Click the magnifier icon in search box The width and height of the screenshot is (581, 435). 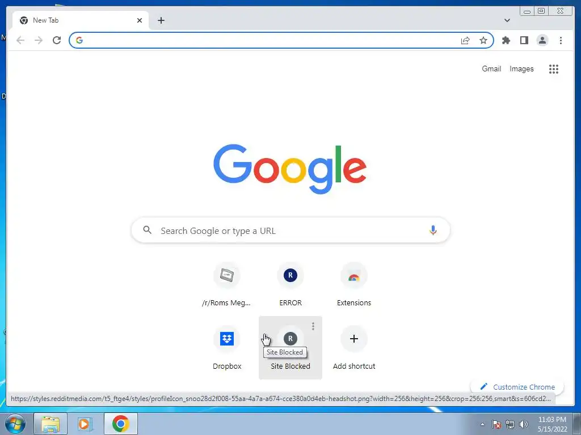[x=148, y=230]
